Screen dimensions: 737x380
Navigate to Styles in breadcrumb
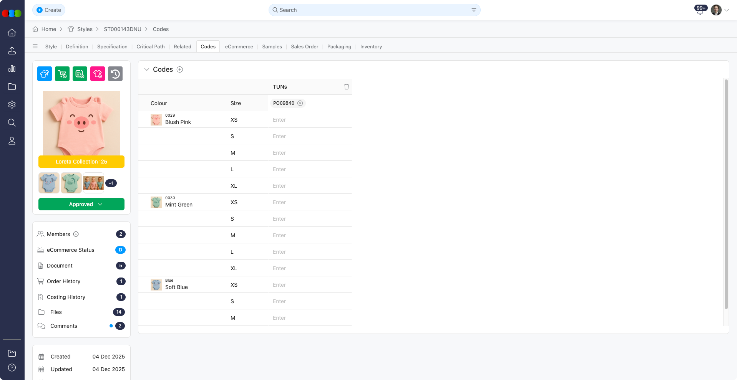(x=85, y=29)
